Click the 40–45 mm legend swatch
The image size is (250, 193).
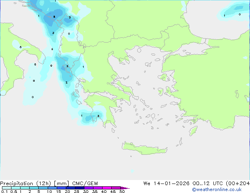click(x=107, y=188)
